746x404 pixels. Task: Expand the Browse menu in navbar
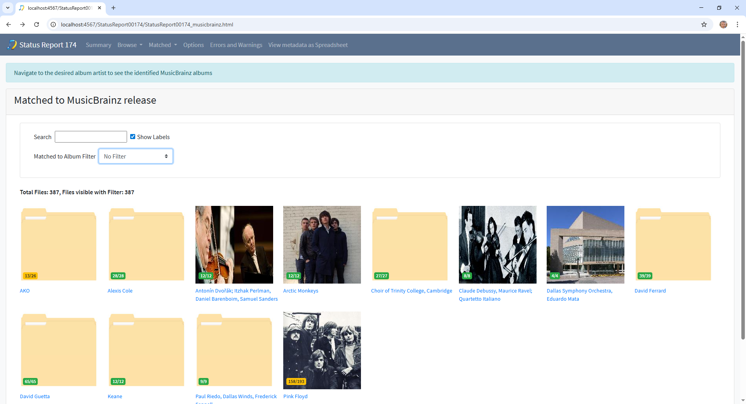(130, 45)
